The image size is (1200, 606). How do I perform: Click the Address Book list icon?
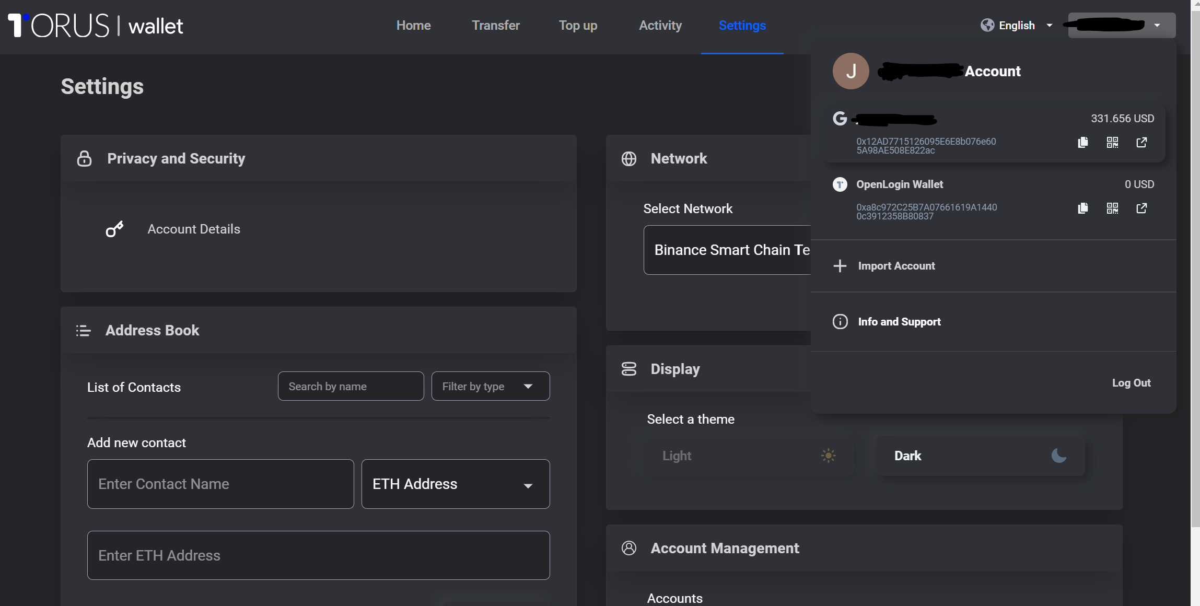coord(84,330)
